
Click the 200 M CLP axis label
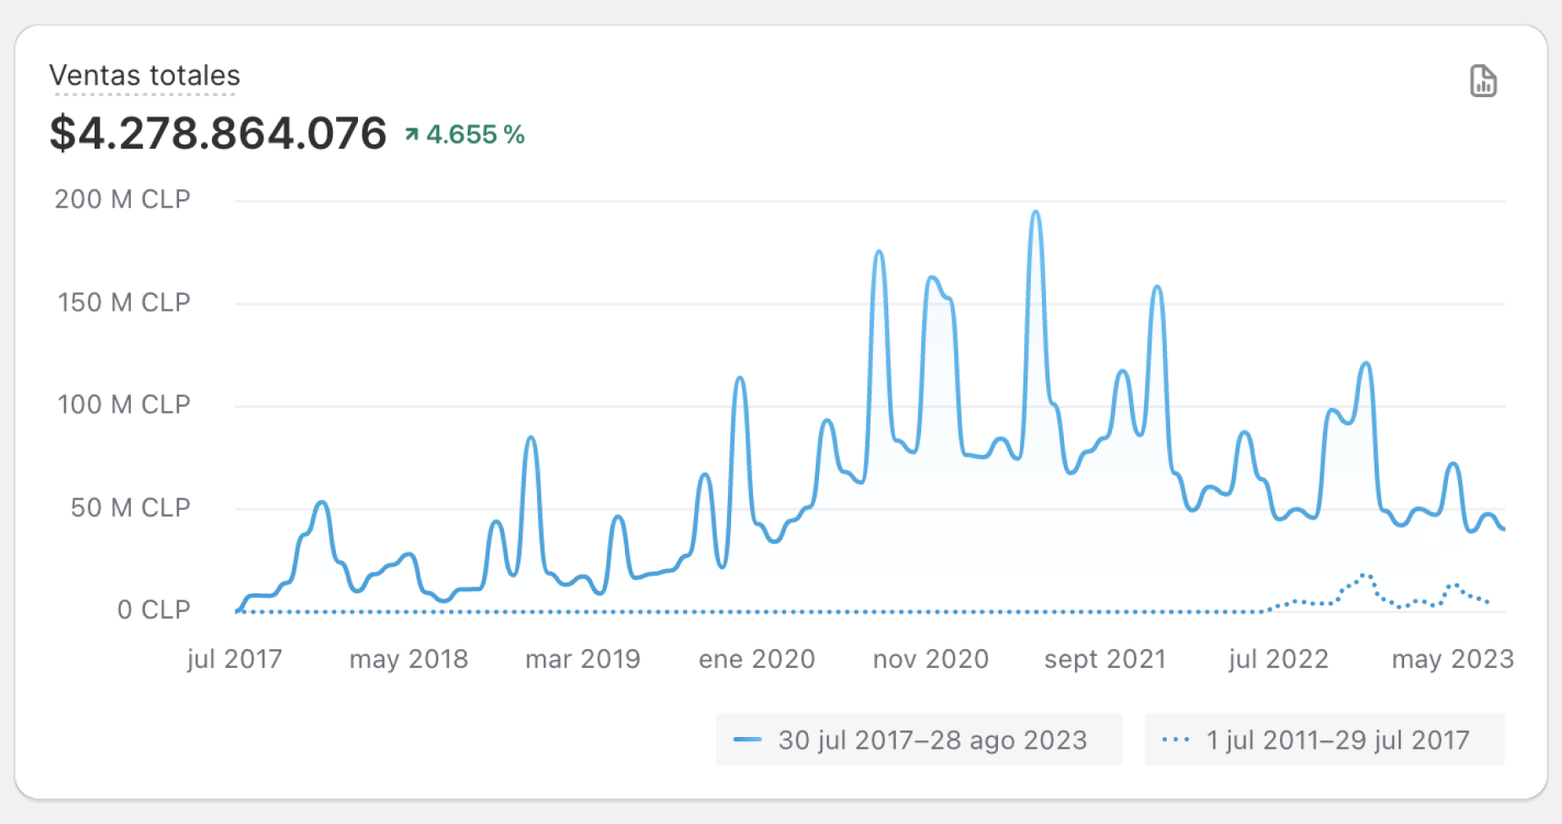click(122, 199)
